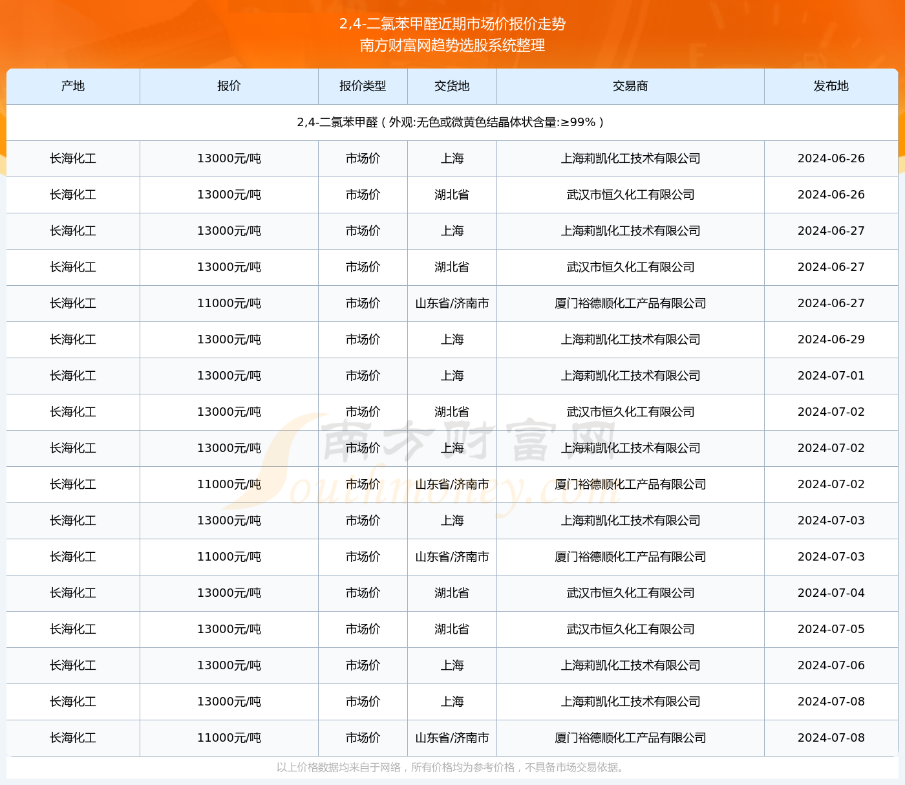Click 11000元/吨 in the 2024-07-08 row

tap(229, 738)
